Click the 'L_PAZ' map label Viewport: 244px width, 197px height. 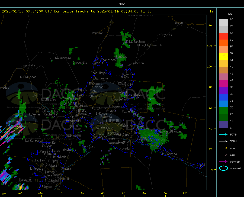pyautogui.click(x=201, y=166)
